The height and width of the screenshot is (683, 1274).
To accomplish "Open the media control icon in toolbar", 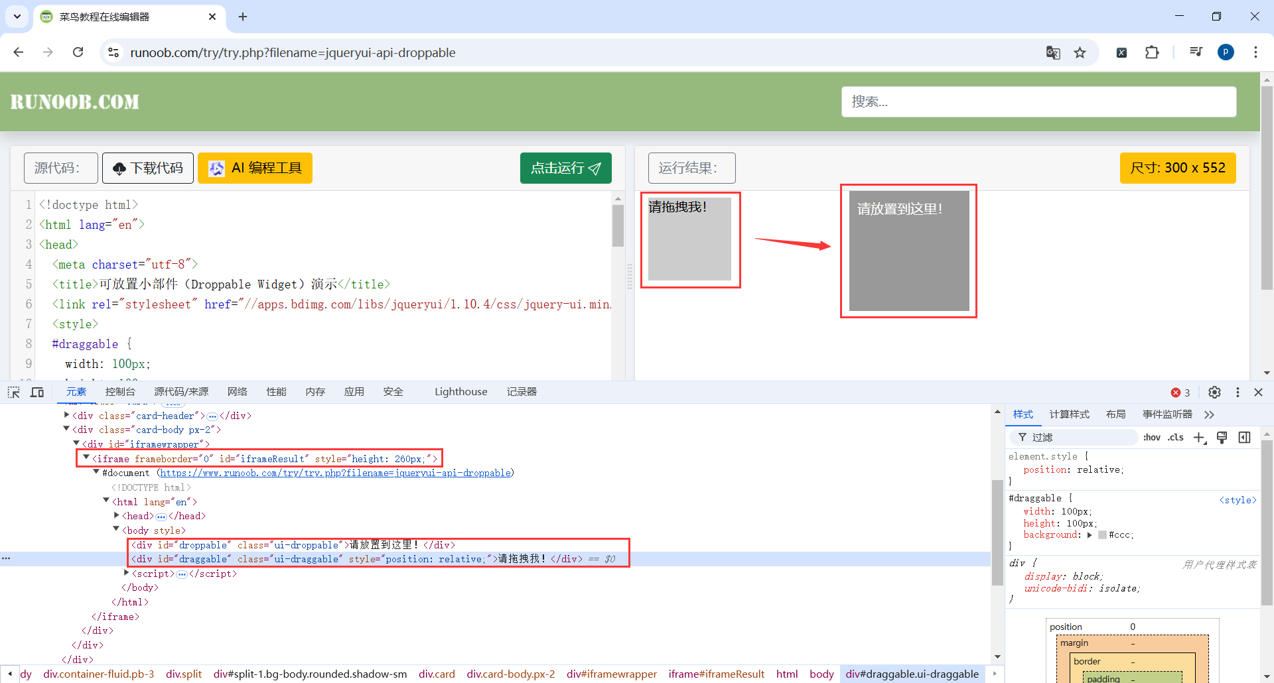I will point(1196,52).
